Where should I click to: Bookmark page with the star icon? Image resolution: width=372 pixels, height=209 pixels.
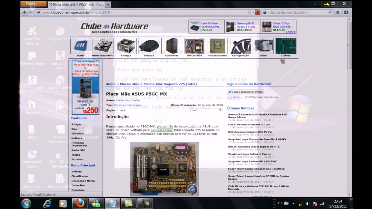tap(249, 12)
